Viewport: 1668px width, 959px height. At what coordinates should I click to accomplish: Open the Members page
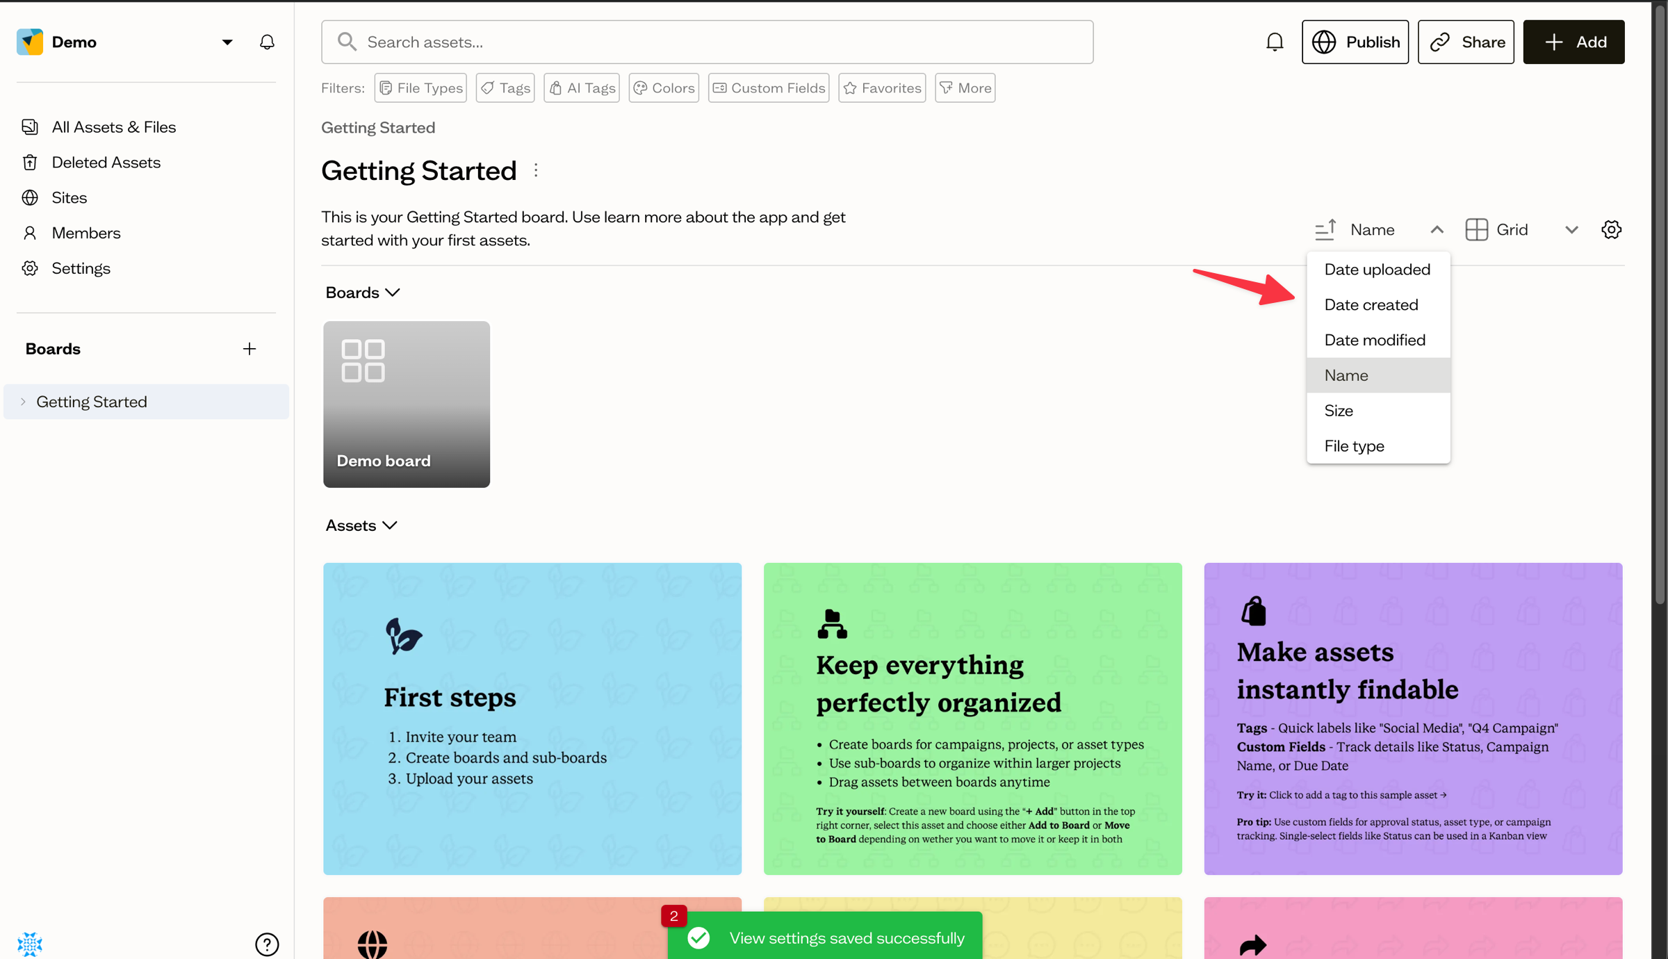(x=86, y=233)
